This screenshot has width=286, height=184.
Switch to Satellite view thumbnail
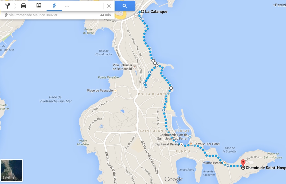(x=12, y=170)
